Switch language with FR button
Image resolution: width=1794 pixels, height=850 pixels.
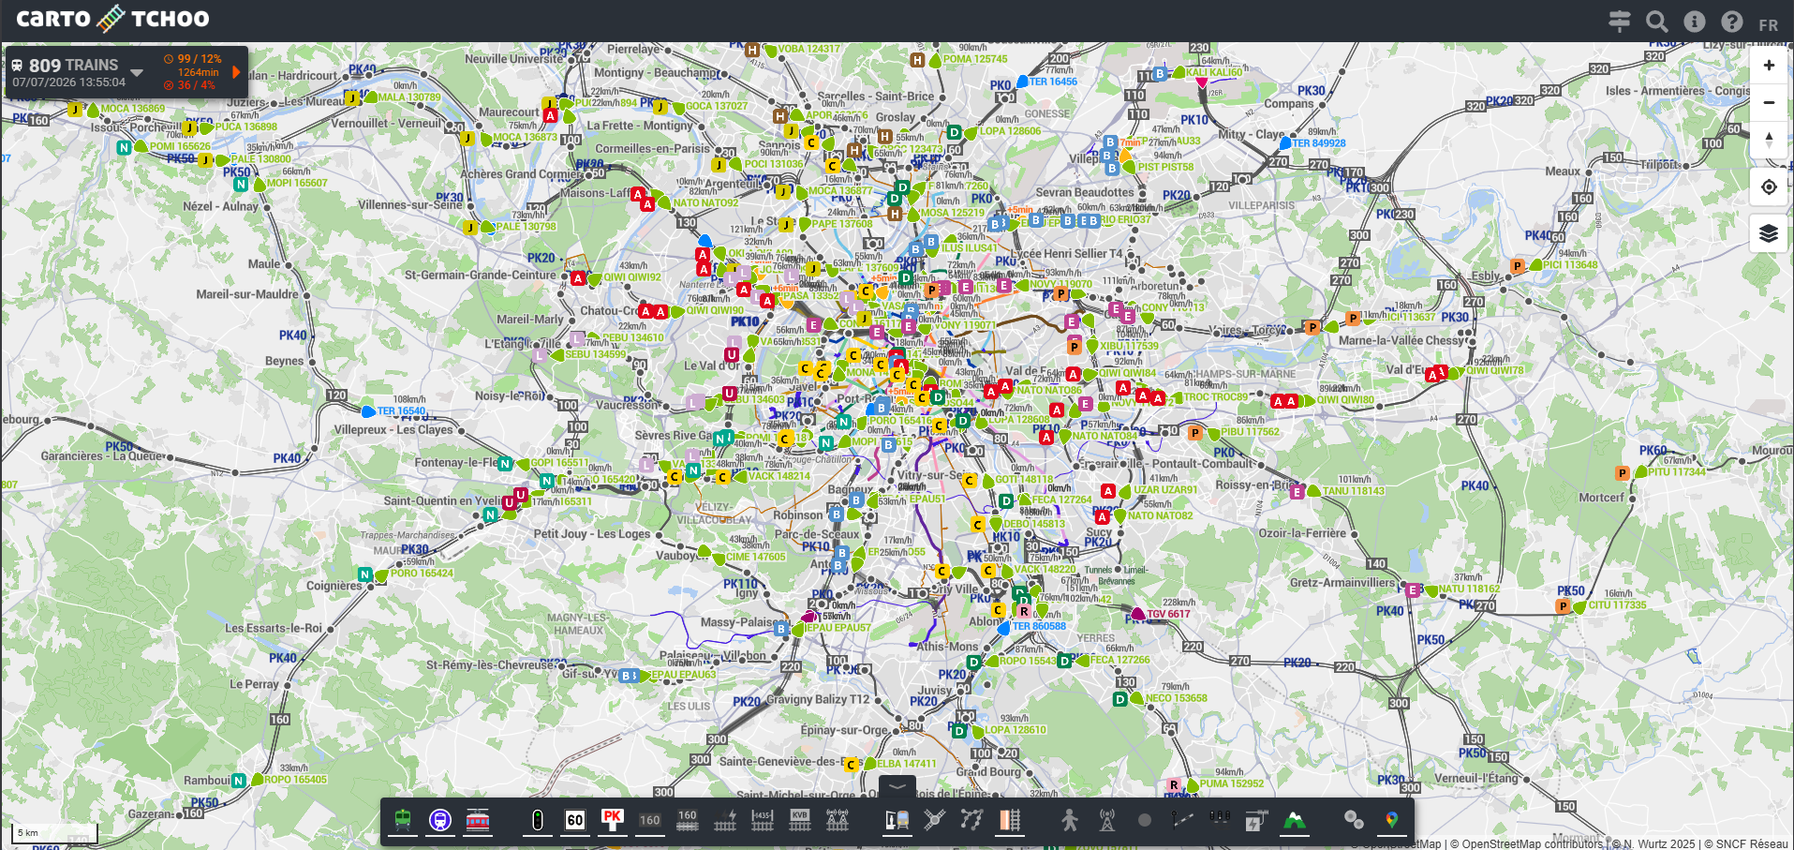click(1769, 24)
